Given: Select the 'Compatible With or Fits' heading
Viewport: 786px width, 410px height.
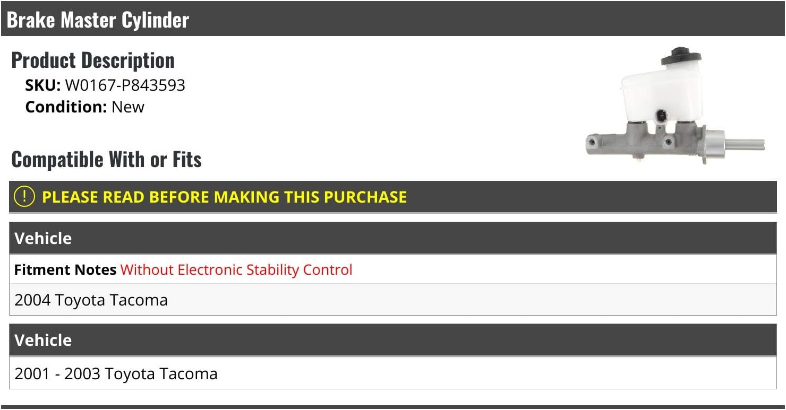Looking at the screenshot, I should (106, 160).
